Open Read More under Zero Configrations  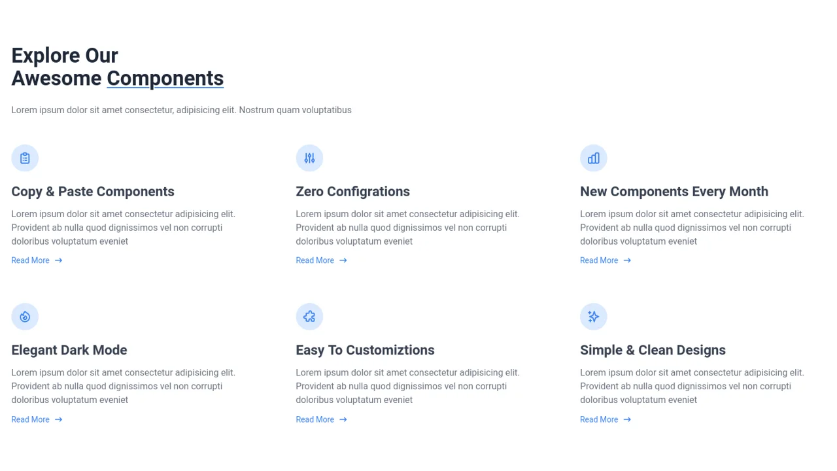315,260
